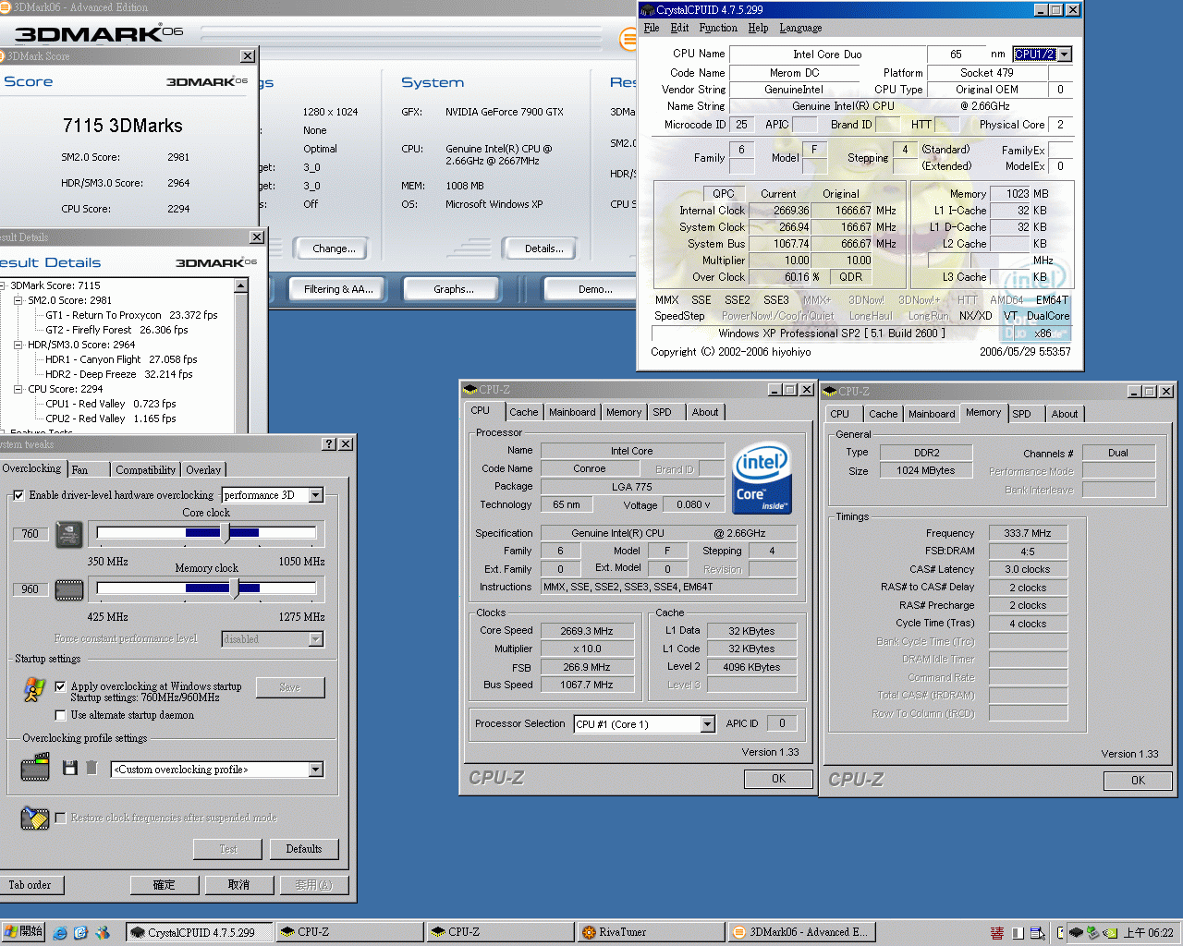Expand the Custom overclocking profile dropdown
The height and width of the screenshot is (946, 1183).
point(316,770)
